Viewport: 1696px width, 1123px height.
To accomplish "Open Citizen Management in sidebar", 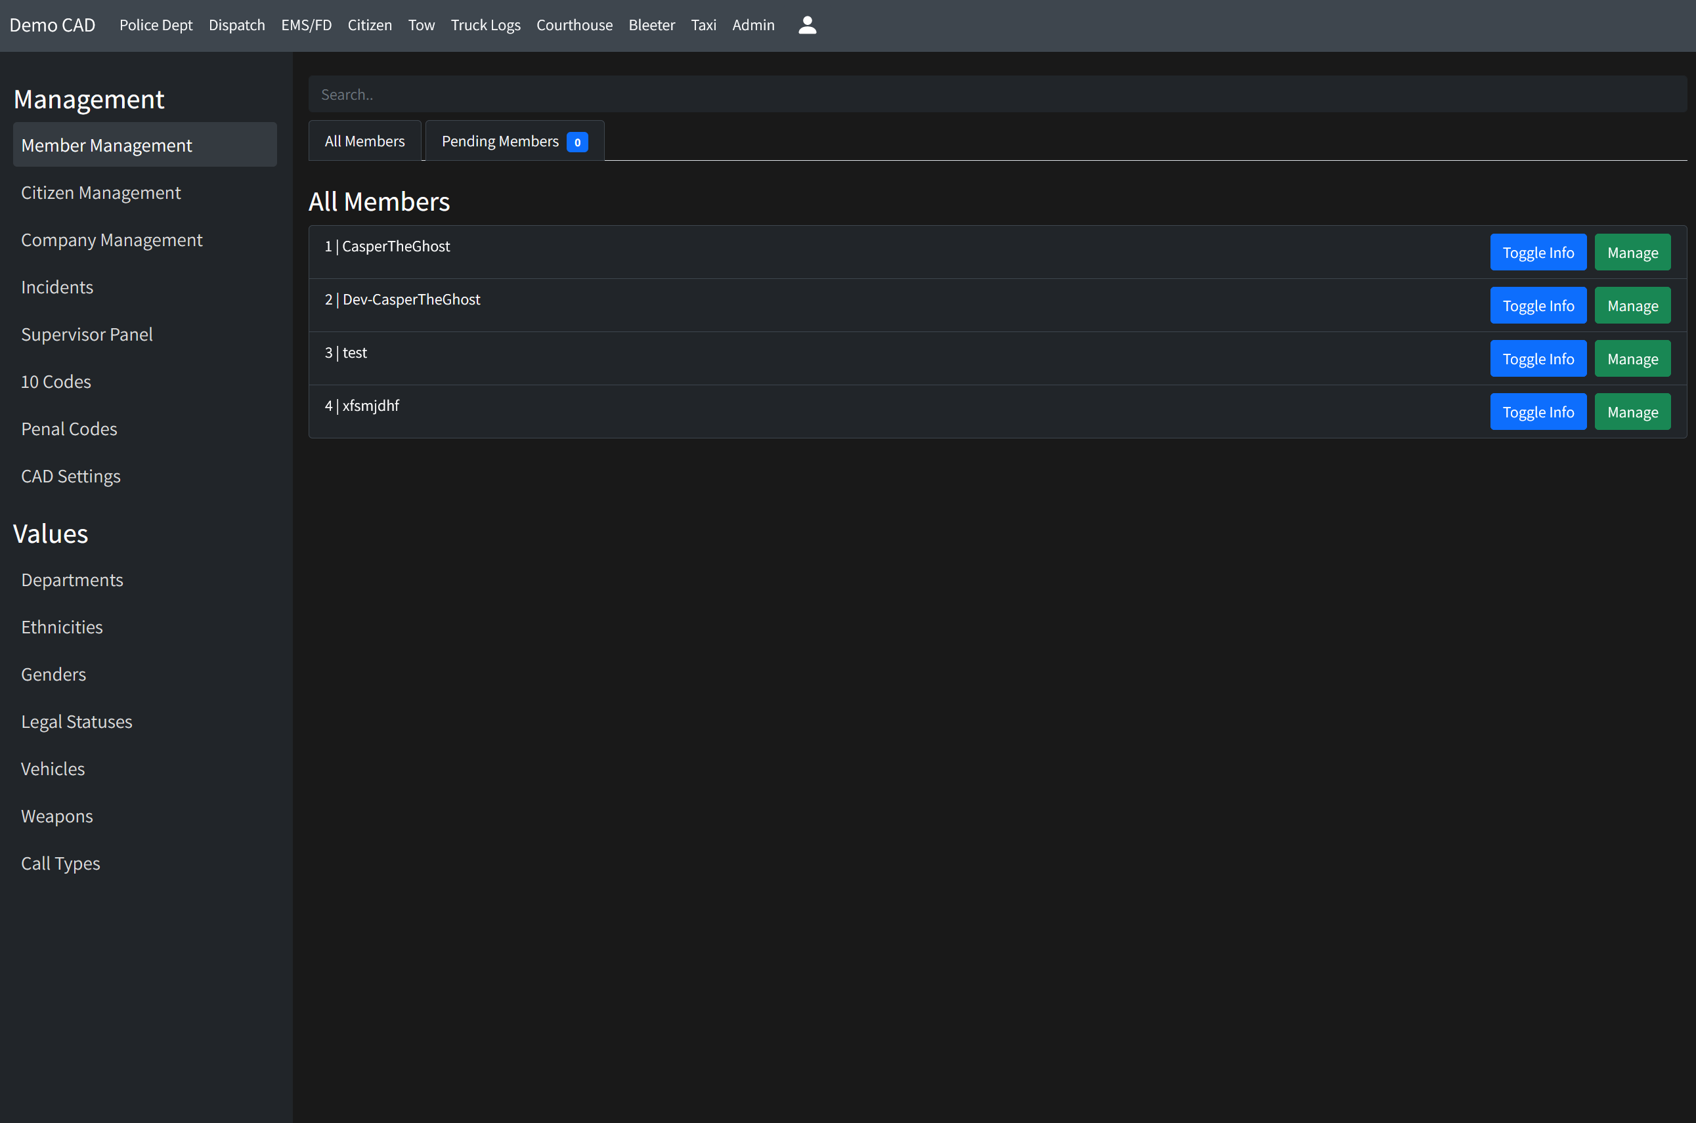I will (x=101, y=193).
